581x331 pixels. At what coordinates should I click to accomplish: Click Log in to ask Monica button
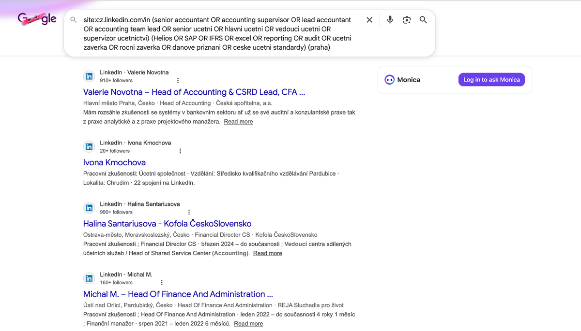coord(491,80)
